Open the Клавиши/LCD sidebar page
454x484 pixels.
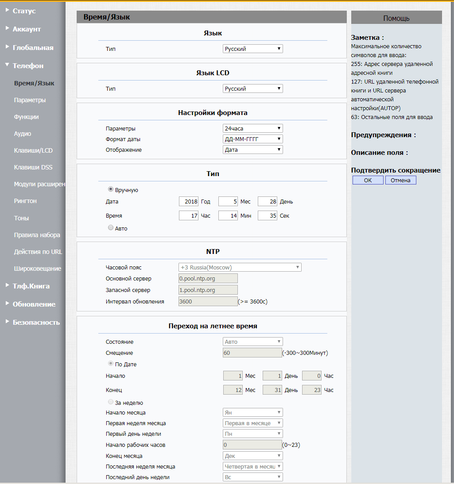(33, 150)
